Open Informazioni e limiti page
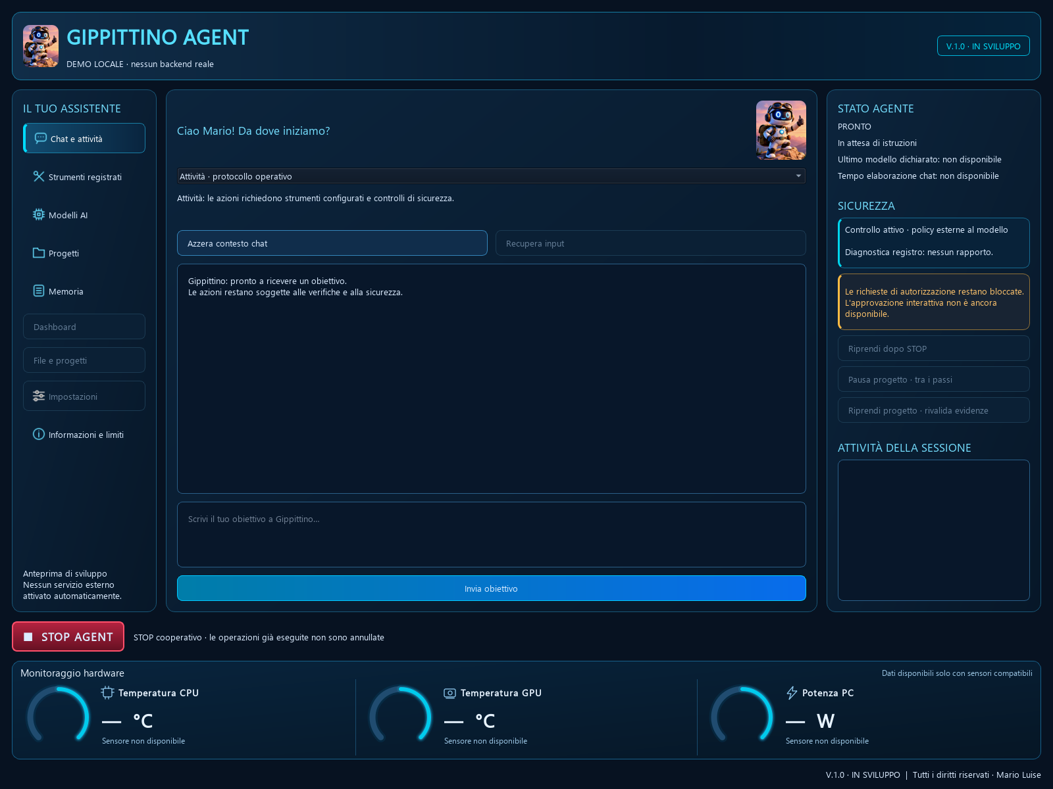This screenshot has height=789, width=1053. click(84, 434)
